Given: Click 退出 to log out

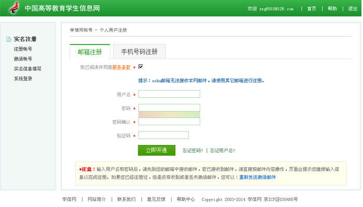Looking at the screenshot, I should 353,9.
